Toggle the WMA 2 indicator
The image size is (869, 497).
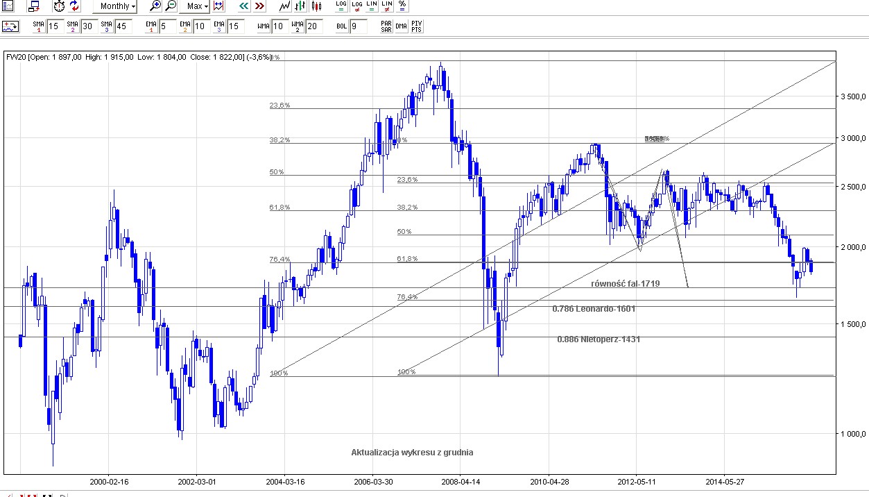297,26
